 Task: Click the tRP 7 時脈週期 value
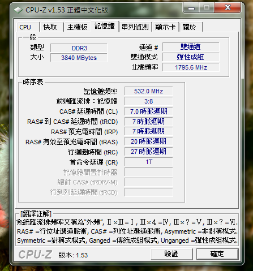148,131
